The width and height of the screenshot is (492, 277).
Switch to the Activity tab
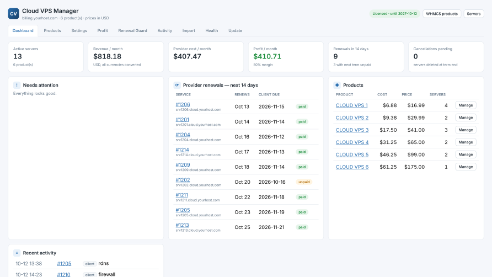[165, 31]
